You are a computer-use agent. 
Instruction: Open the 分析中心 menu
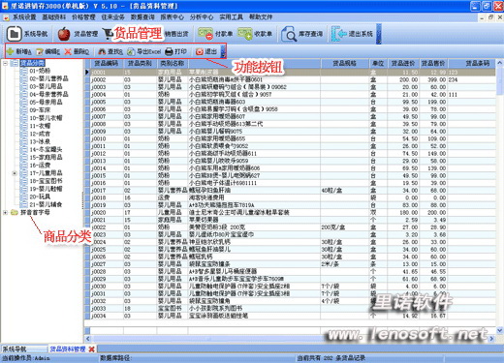pyautogui.click(x=202, y=17)
